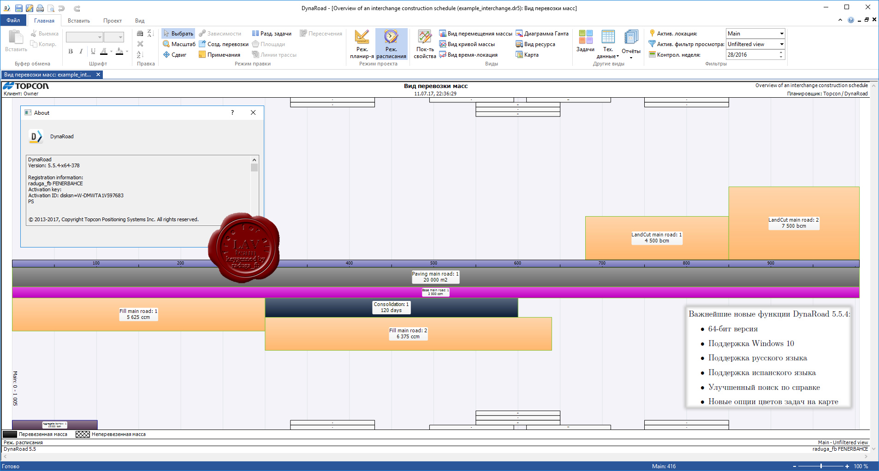Select the Consolidation: 1 120 days task
The width and height of the screenshot is (879, 471).
tap(391, 307)
